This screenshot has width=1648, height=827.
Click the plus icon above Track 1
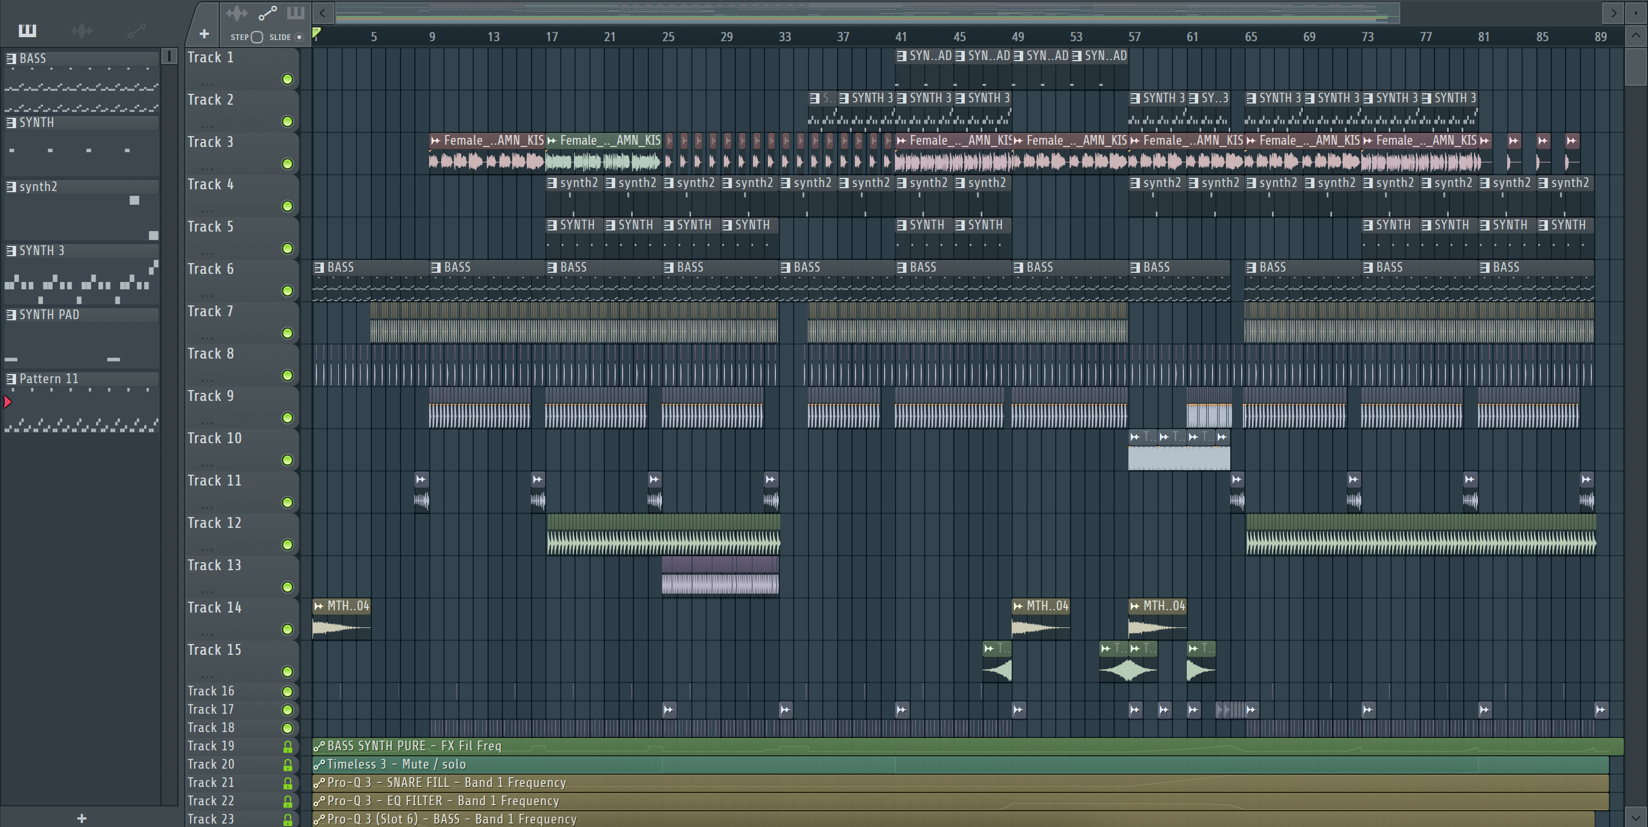pos(204,34)
